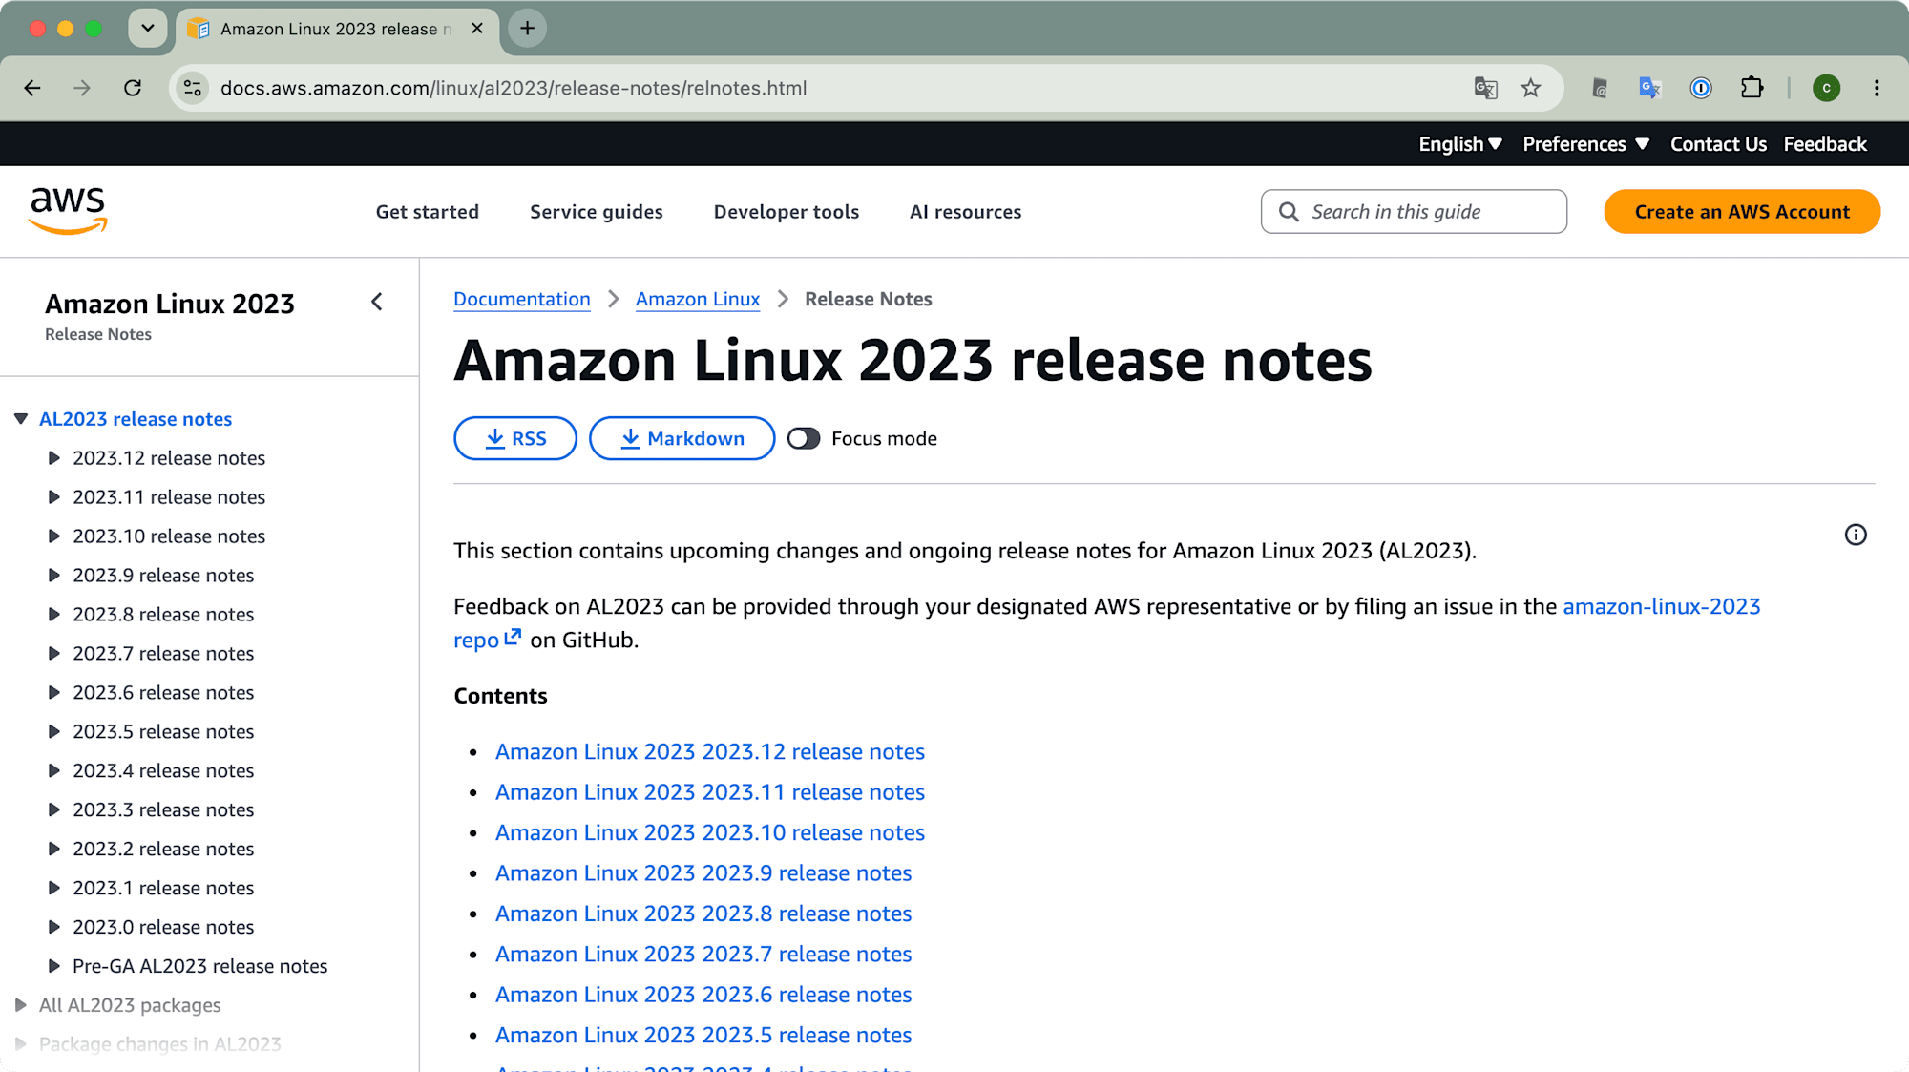The image size is (1909, 1072).
Task: Reload the page
Action: [x=133, y=88]
